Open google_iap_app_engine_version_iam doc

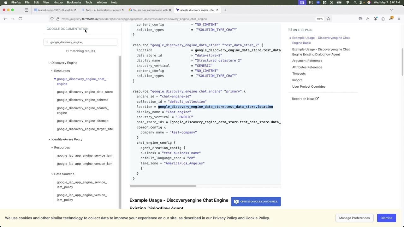tap(84, 164)
